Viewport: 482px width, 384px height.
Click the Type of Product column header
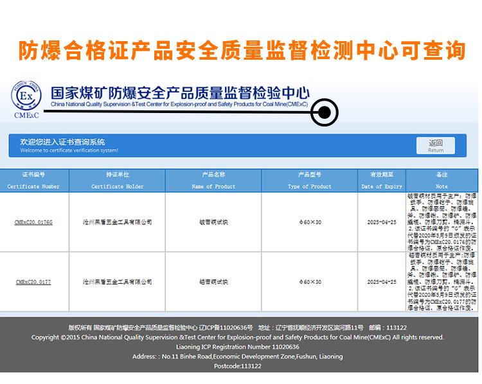click(310, 180)
